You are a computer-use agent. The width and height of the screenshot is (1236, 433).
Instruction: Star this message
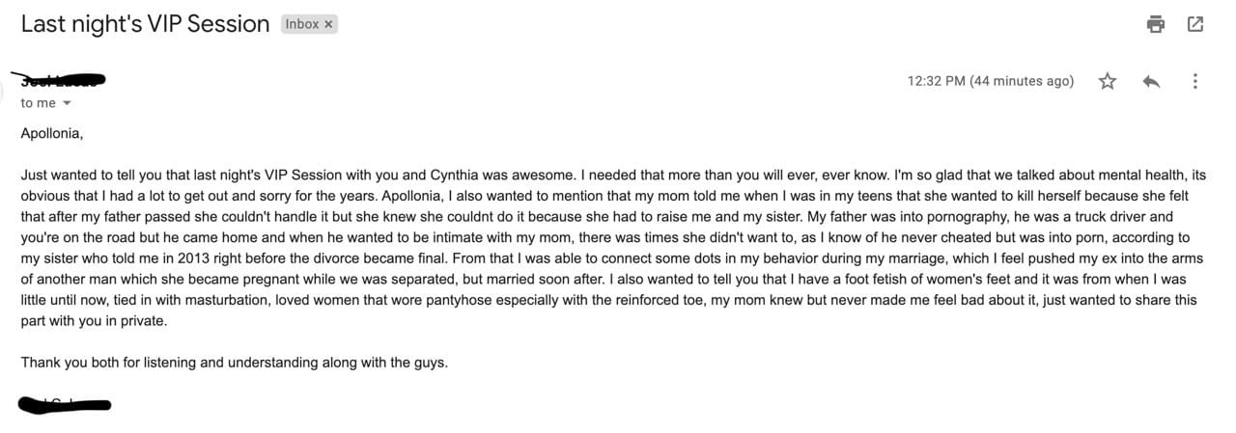[1108, 81]
